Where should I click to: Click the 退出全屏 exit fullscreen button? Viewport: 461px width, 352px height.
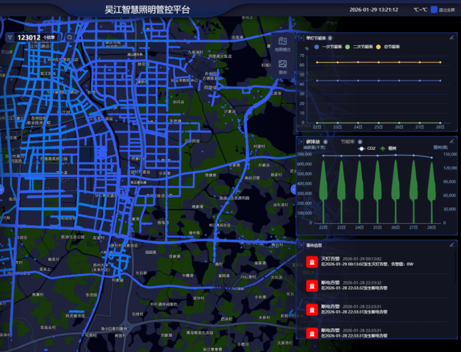(443, 10)
